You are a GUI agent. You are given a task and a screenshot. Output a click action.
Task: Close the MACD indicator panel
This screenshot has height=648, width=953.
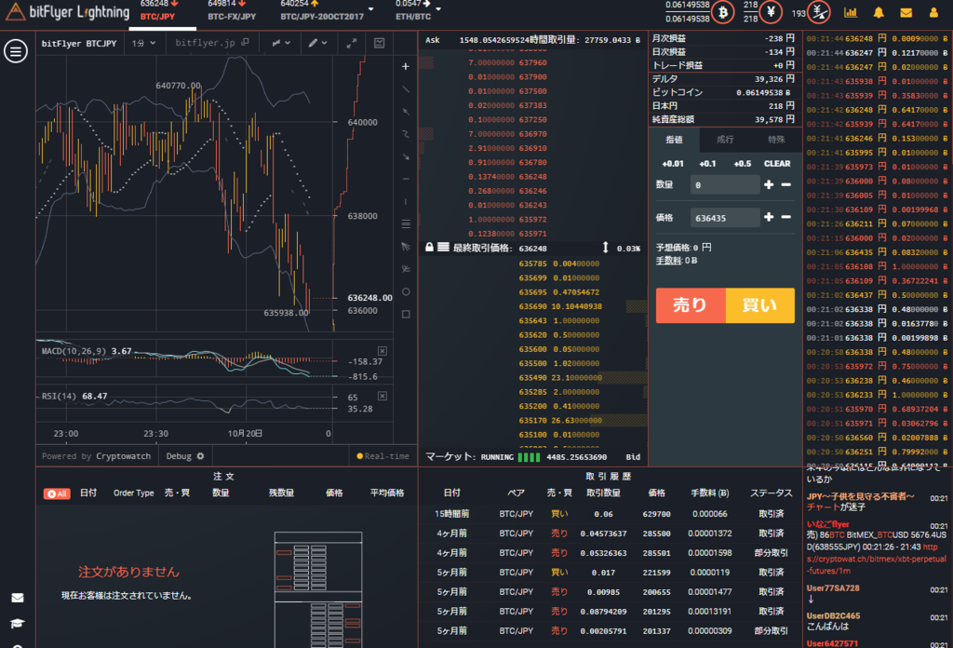[383, 351]
